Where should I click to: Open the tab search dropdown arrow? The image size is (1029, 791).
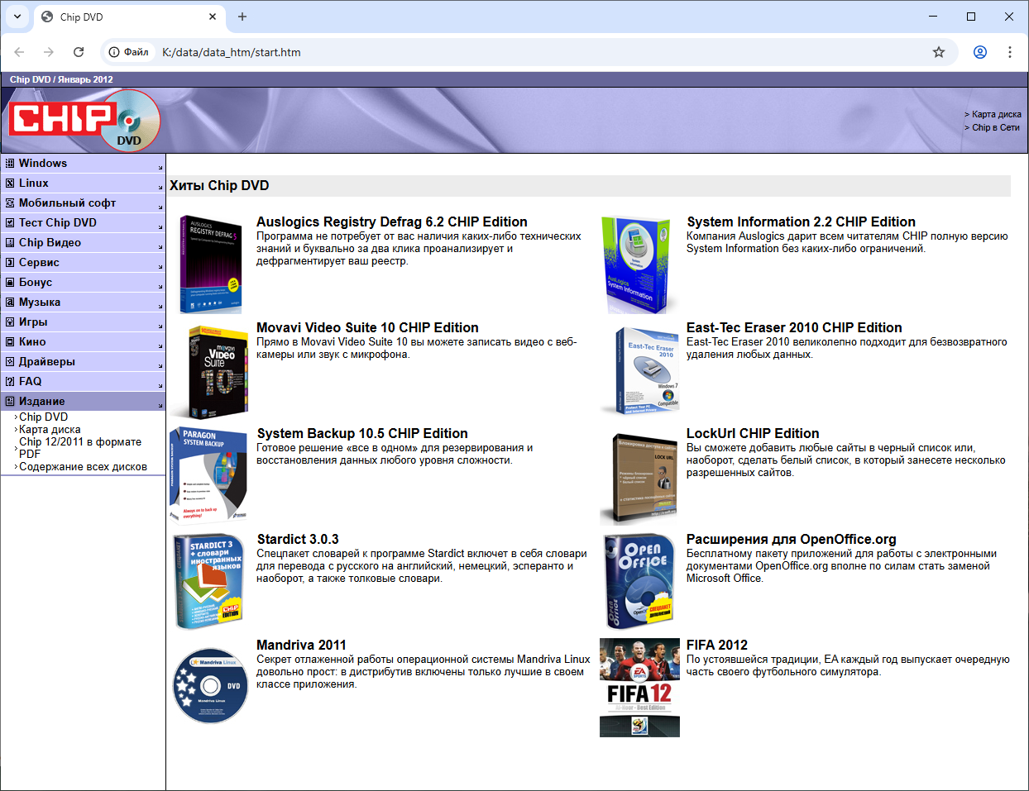point(17,17)
